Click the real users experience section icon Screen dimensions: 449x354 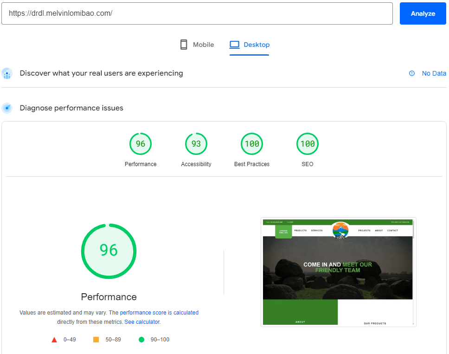click(x=7, y=73)
